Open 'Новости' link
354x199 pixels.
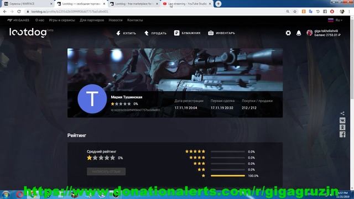tap(116, 20)
